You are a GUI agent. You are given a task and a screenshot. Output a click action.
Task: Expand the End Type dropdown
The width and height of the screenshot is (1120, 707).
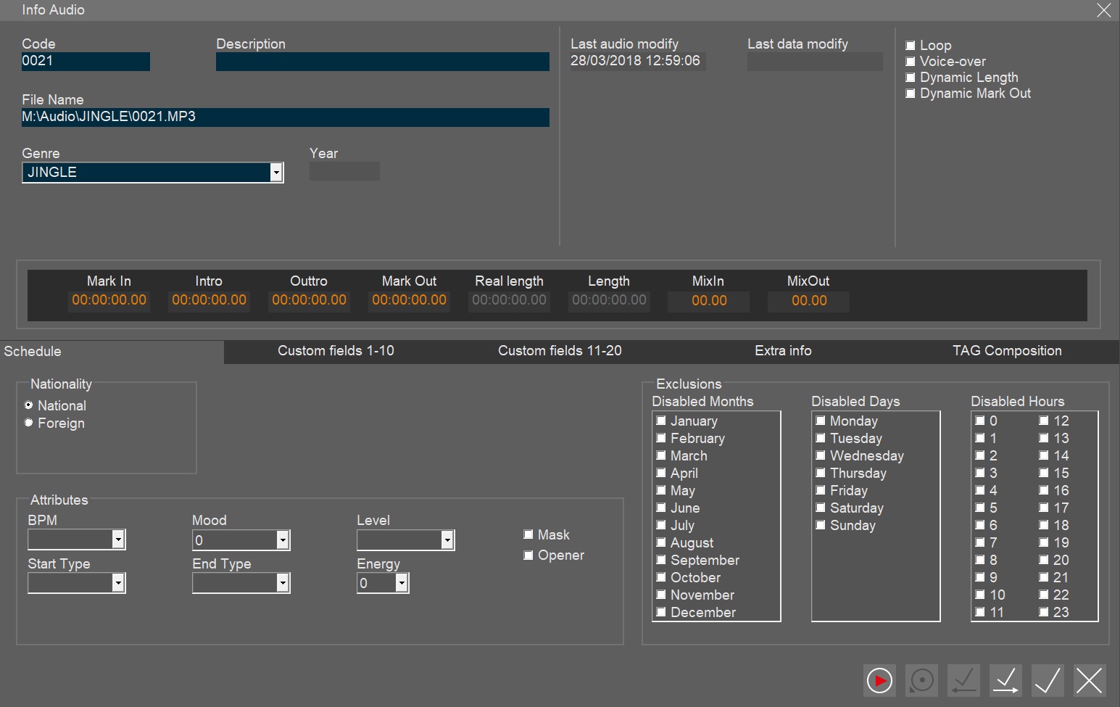point(283,583)
